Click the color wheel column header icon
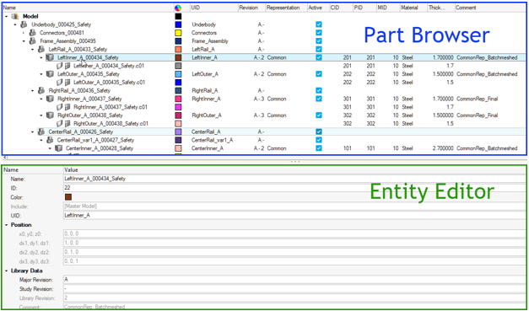The image size is (529, 311). (178, 8)
